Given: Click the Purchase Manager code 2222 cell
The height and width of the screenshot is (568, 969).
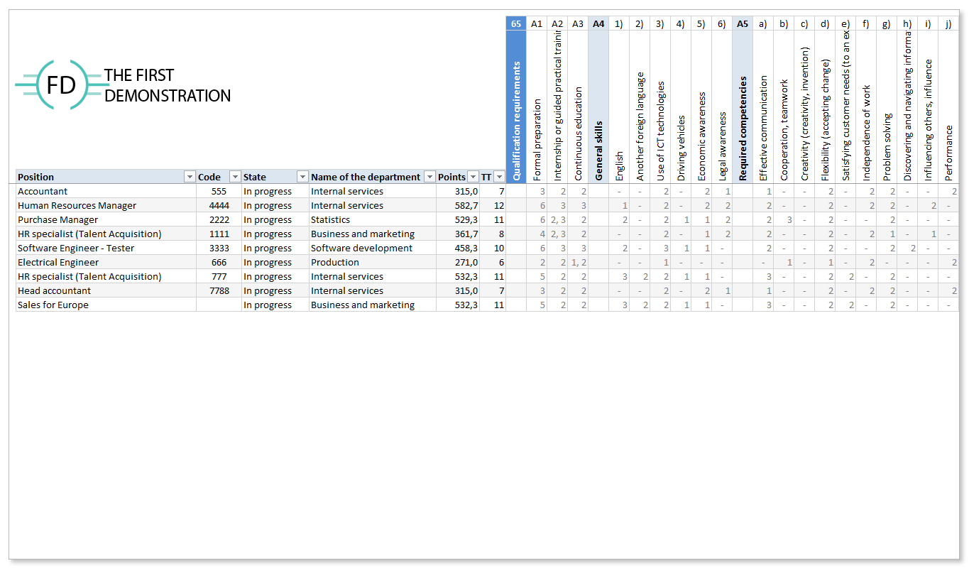Looking at the screenshot, I should click(x=219, y=219).
